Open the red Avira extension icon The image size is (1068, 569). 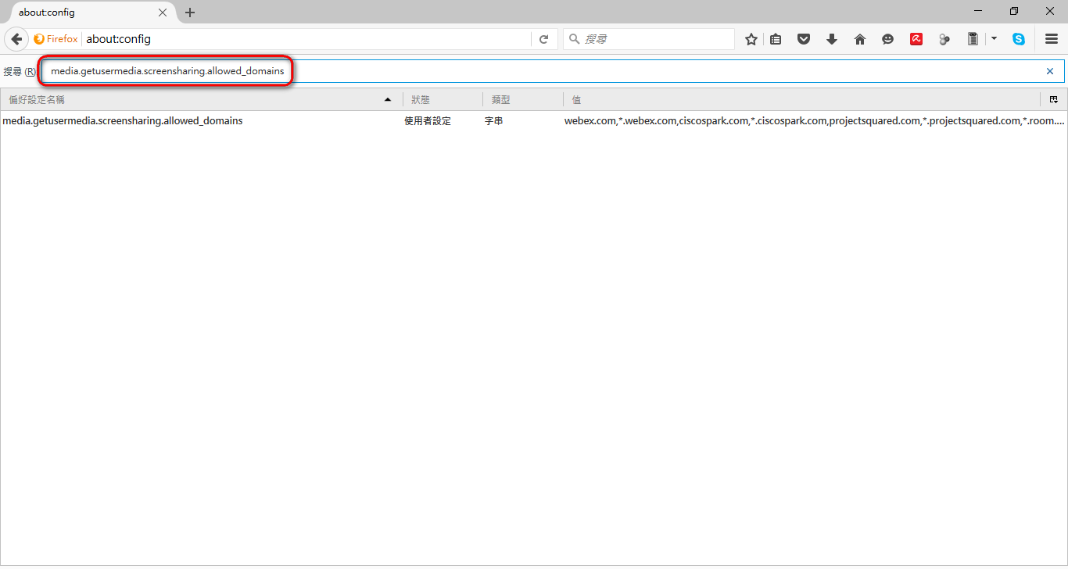[x=916, y=39]
